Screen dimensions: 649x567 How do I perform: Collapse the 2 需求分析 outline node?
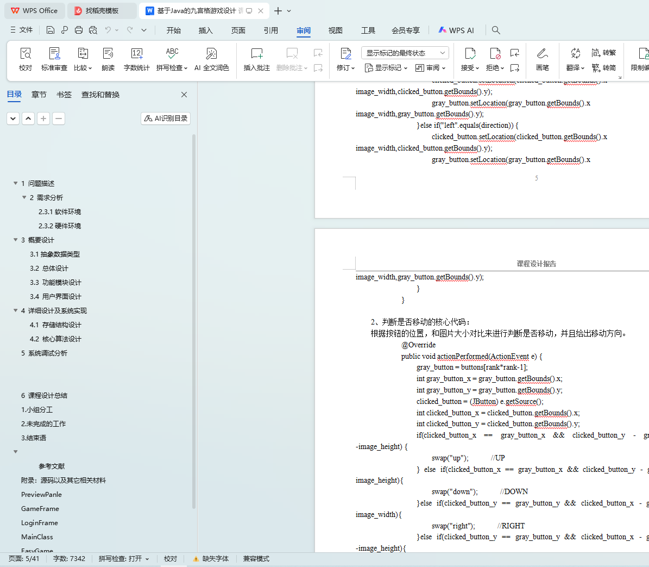24,197
